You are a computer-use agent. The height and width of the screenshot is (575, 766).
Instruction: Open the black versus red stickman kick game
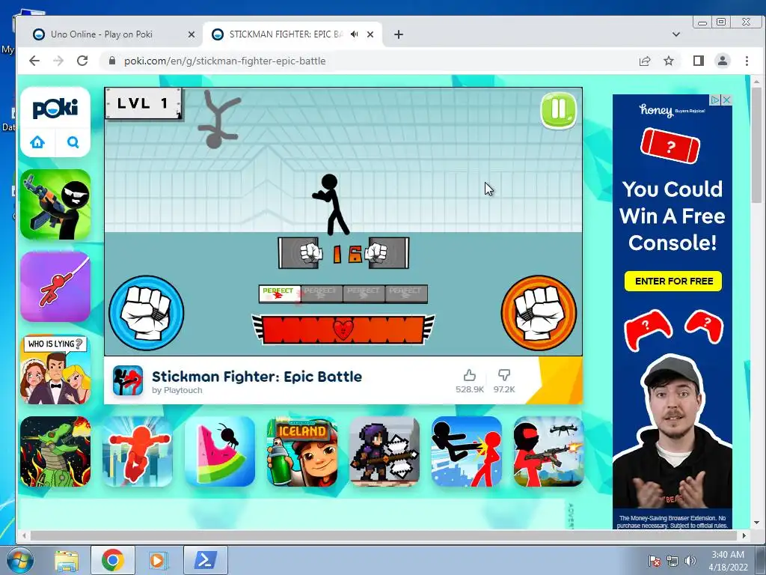coord(467,451)
